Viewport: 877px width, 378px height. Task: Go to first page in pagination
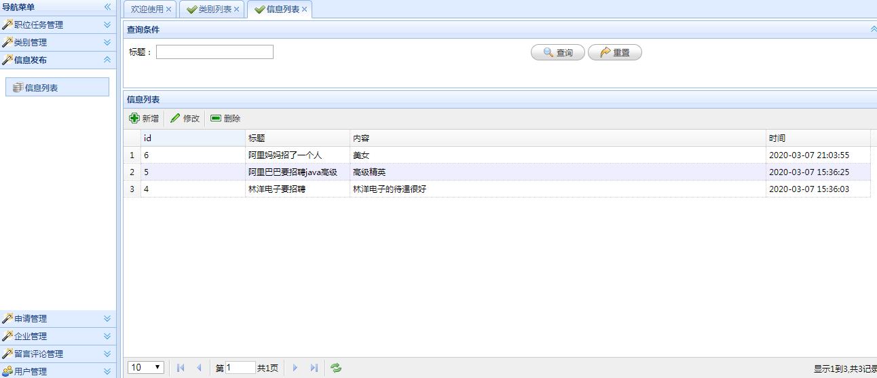coord(181,368)
